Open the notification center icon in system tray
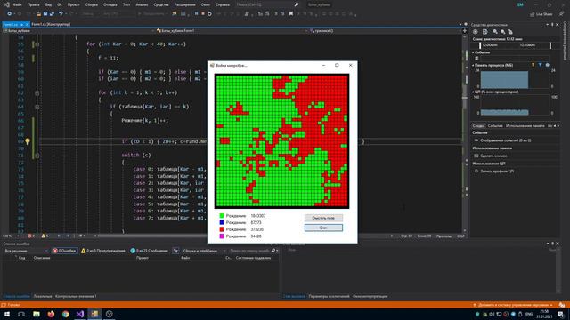Viewport: 570px width, 320px height. coord(561,314)
